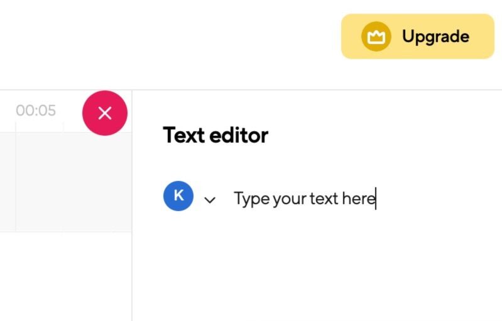The image size is (502, 321).
Task: Click the 'Text editor' heading
Action: pyautogui.click(x=216, y=135)
